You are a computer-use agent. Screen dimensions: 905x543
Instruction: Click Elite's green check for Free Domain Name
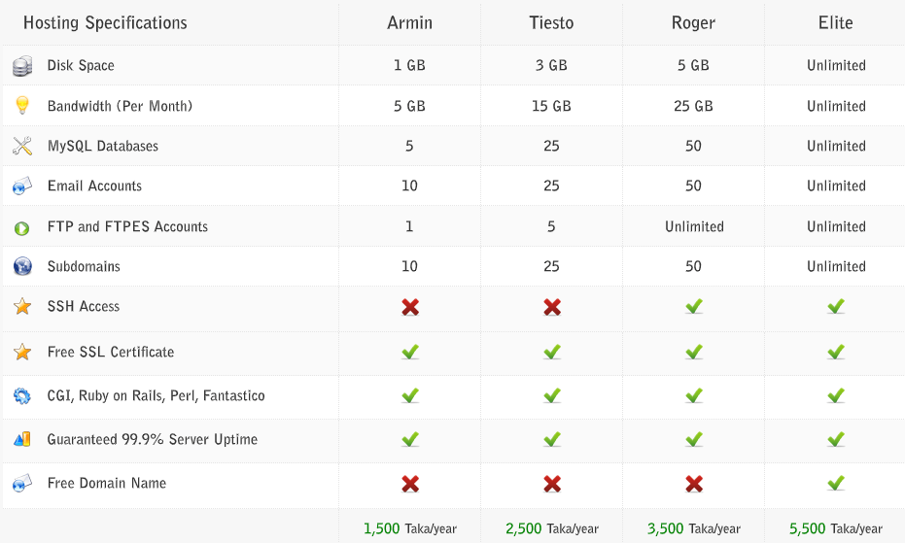(836, 483)
